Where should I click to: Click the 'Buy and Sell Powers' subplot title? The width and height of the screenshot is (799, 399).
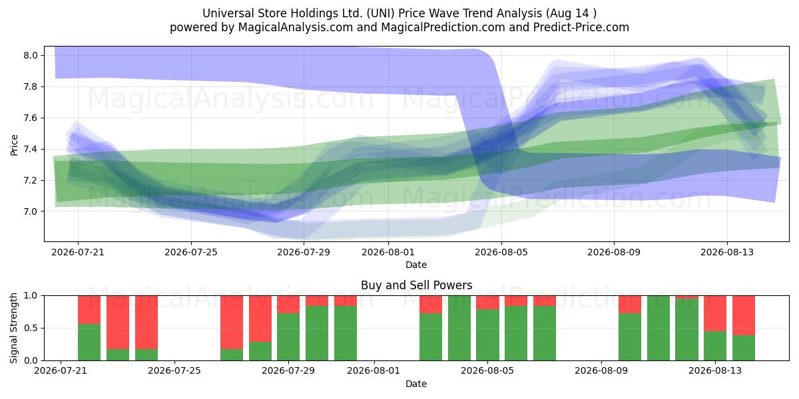pyautogui.click(x=416, y=285)
